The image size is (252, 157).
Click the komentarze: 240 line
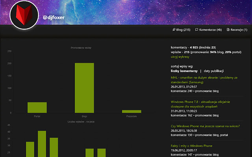pyautogui.click(x=195, y=91)
